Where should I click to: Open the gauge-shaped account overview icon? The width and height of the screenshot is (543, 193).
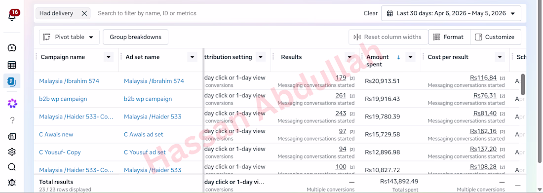pos(12,48)
